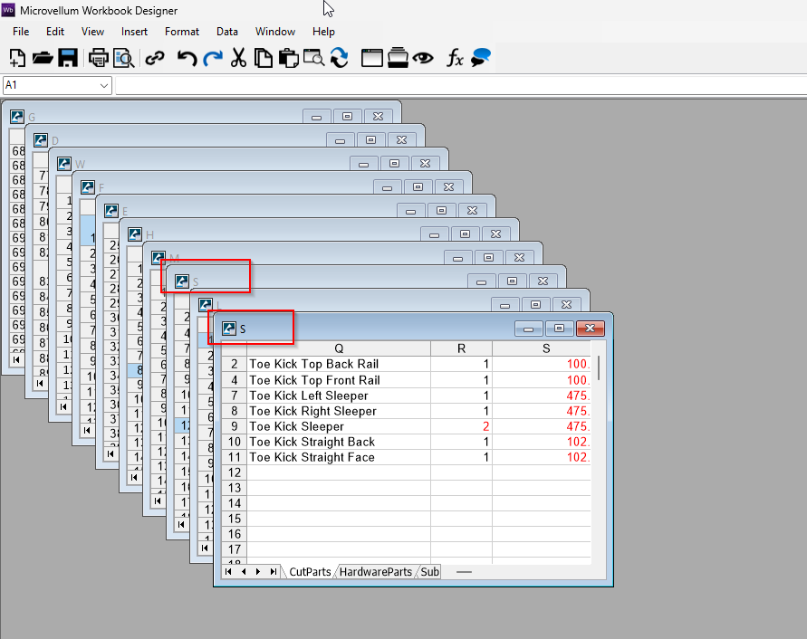Switch to the HardwareParts sheet tab
Viewport: 807px width, 639px height.
click(x=375, y=572)
